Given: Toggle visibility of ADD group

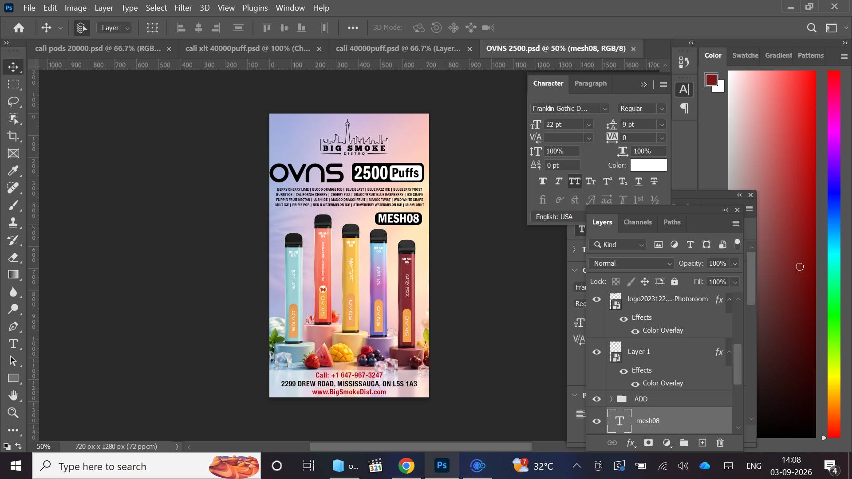Looking at the screenshot, I should point(596,399).
